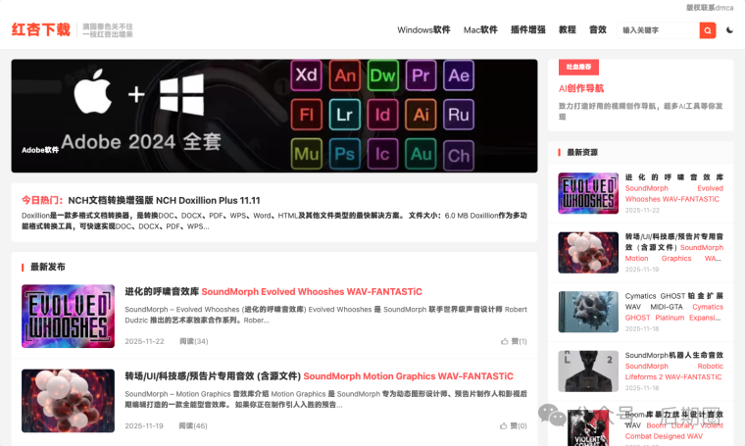Click the Ai icon in Adobe banner
The width and height of the screenshot is (745, 446).
coord(421,115)
